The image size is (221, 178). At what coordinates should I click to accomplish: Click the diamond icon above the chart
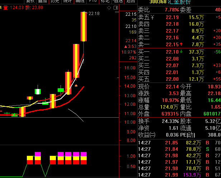coord(109,8)
